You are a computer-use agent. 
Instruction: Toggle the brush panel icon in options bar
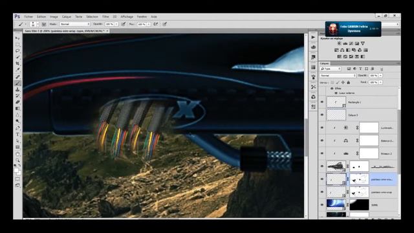coord(44,24)
